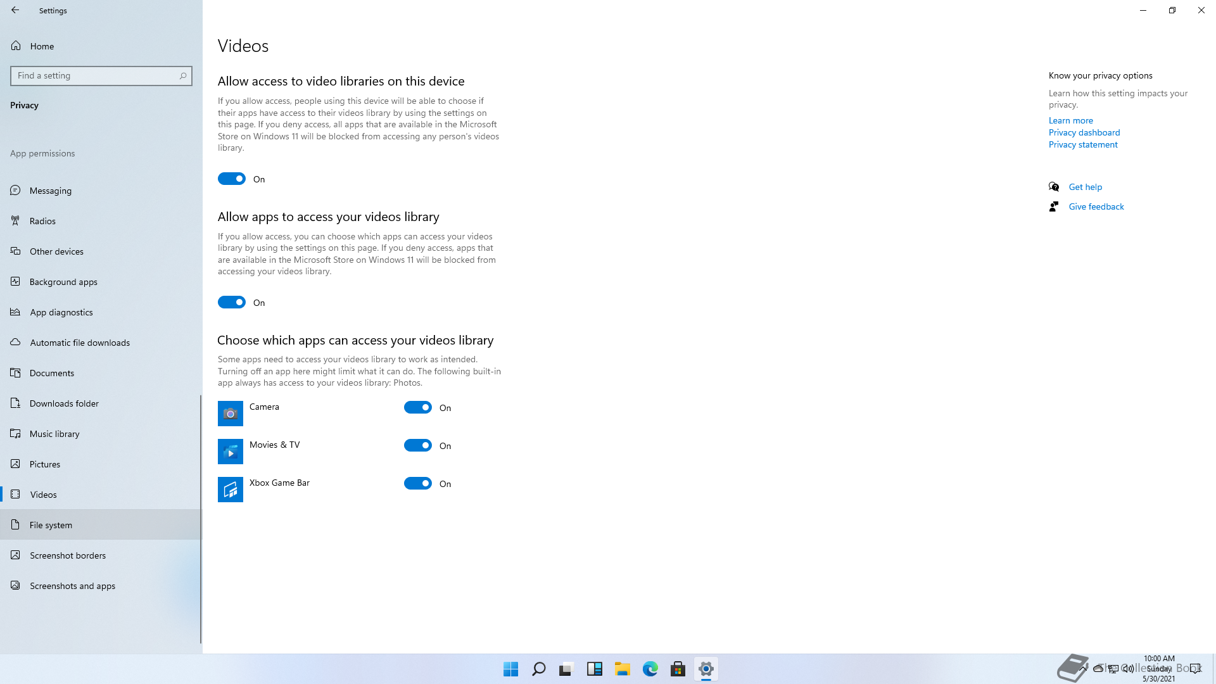1216x684 pixels.
Task: Click the Screenshots and apps icon
Action: [15, 585]
